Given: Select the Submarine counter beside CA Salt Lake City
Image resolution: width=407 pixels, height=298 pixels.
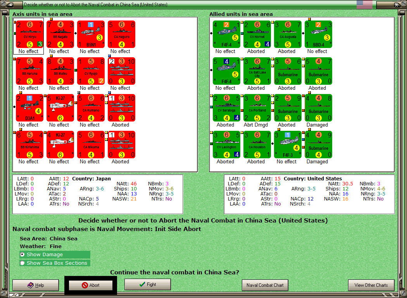Looking at the screenshot, I should pos(288,71).
